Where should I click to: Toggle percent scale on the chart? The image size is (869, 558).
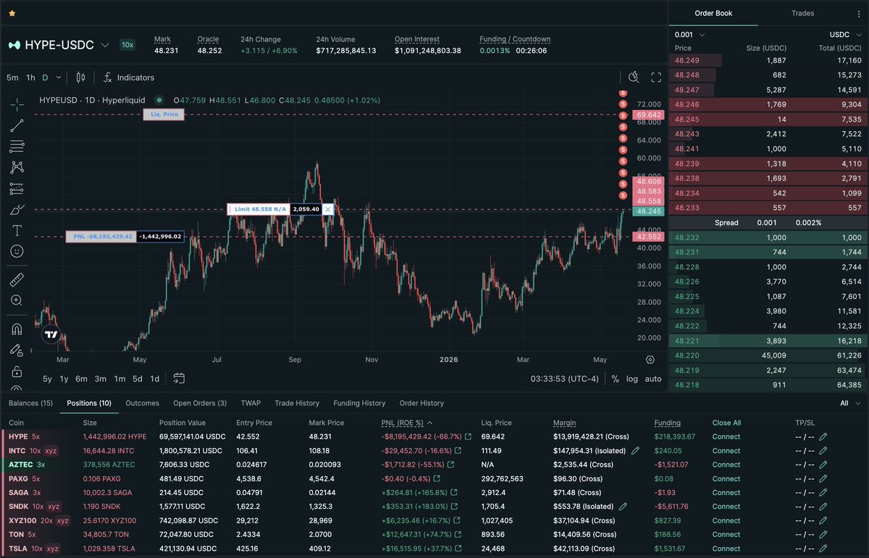tap(615, 379)
